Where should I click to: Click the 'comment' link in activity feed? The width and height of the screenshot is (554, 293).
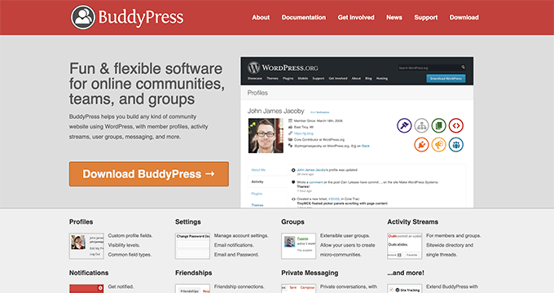(316, 182)
